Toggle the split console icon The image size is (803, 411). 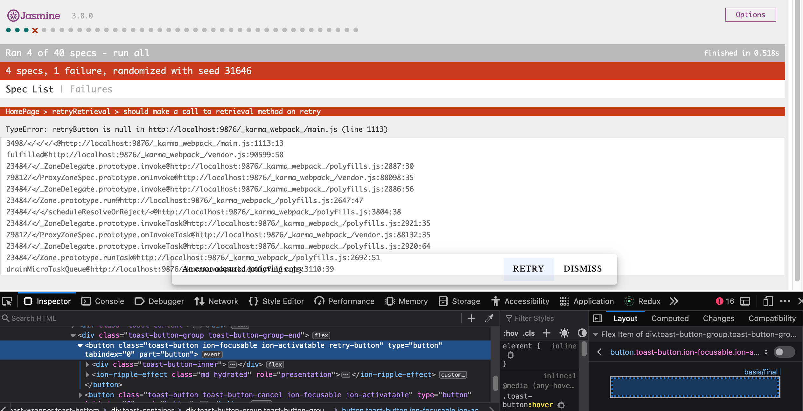[x=745, y=301]
